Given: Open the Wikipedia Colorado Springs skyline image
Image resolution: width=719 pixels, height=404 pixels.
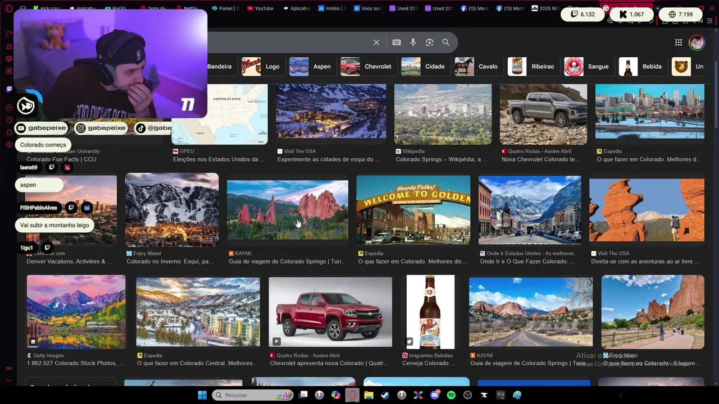Looking at the screenshot, I should coord(443,114).
